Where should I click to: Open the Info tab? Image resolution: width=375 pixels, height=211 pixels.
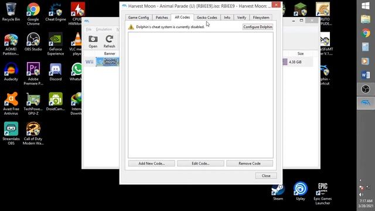pyautogui.click(x=227, y=18)
